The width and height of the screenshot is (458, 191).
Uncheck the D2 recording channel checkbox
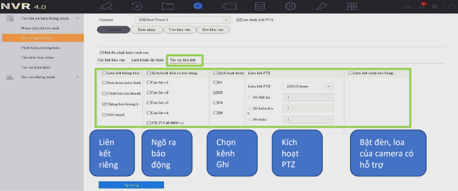[215, 92]
